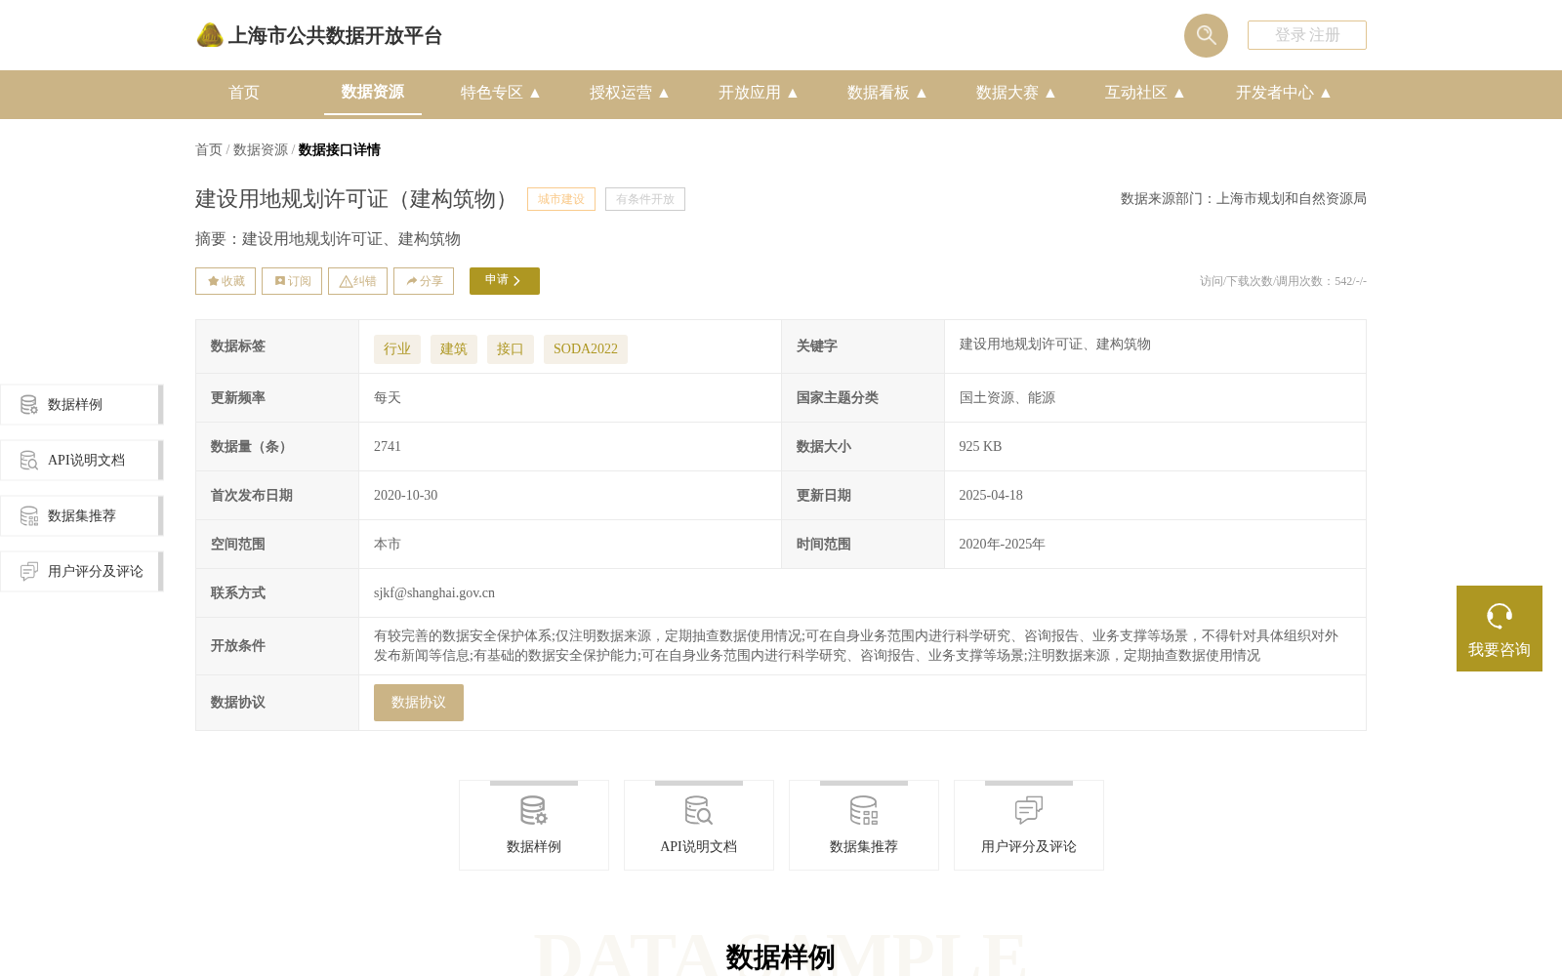Screen dimensions: 1562x976
Task: Click the subscribe icon on 订阅 button
Action: 279,281
